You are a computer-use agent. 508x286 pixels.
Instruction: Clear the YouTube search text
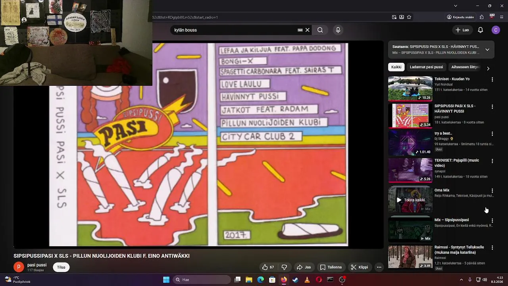coord(307,30)
